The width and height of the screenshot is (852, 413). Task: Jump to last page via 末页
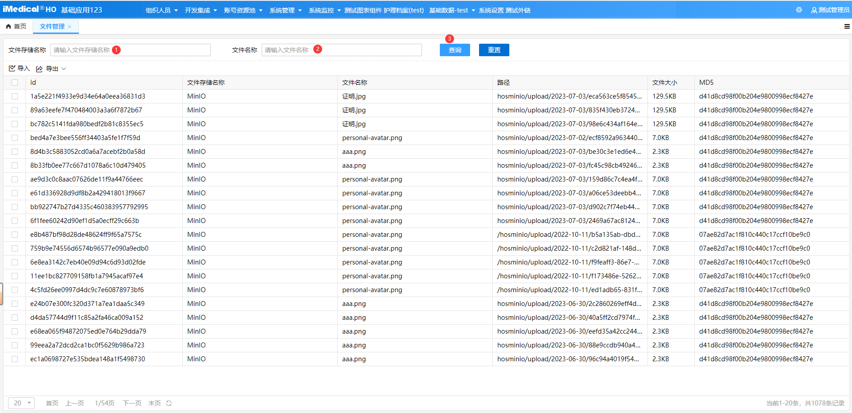[154, 403]
